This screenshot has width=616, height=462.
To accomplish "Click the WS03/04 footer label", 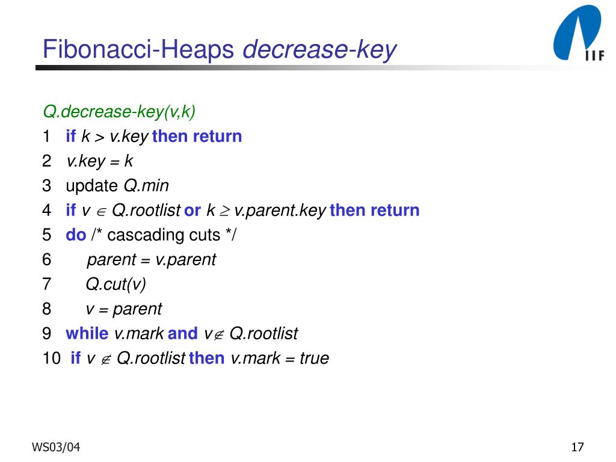I will coord(56,447).
